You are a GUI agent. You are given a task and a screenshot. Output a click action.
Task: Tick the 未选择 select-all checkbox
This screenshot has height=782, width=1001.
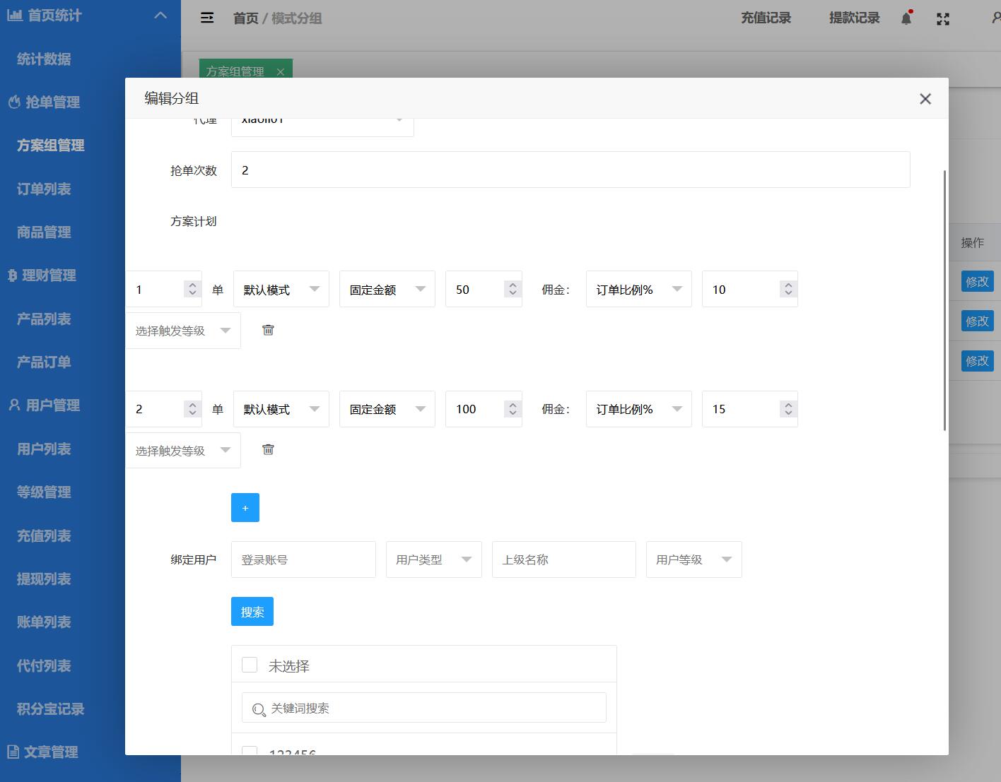click(250, 665)
